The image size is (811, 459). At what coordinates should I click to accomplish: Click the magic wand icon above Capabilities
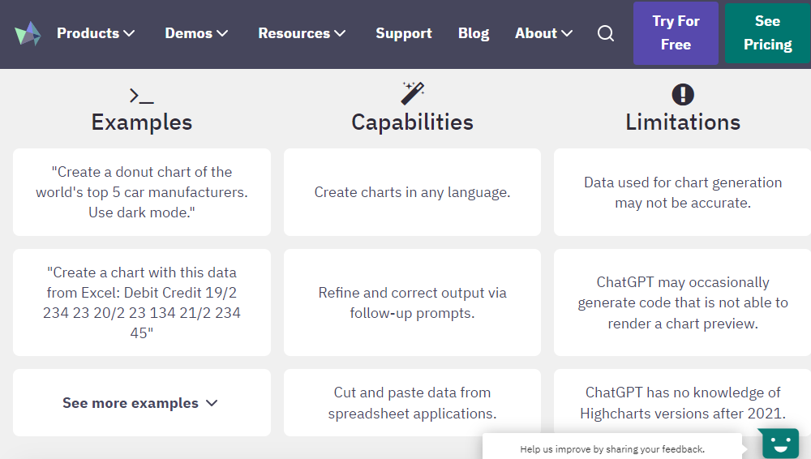412,93
